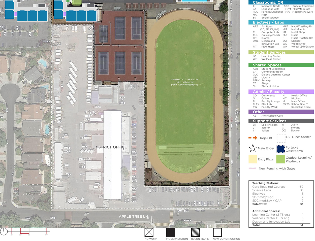Click the Elevator crossed-box symbol
The height and width of the screenshot is (241, 315).
[x=283, y=130]
